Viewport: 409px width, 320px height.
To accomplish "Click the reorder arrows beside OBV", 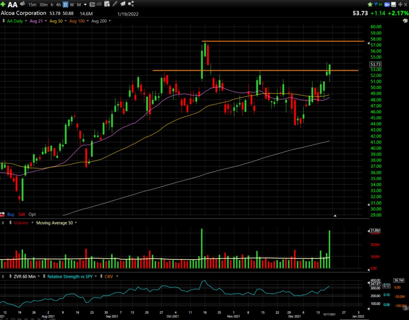I will coord(101,276).
